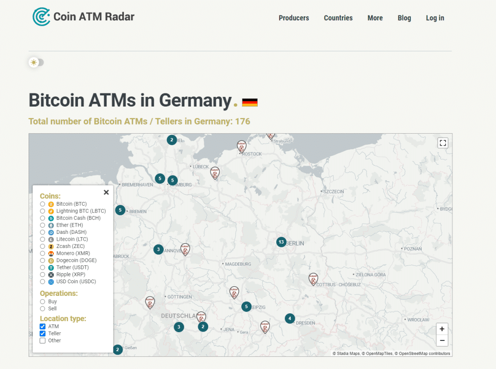Click the cluster of 3 west of Hannover
This screenshot has height=369, width=496.
[x=158, y=249]
